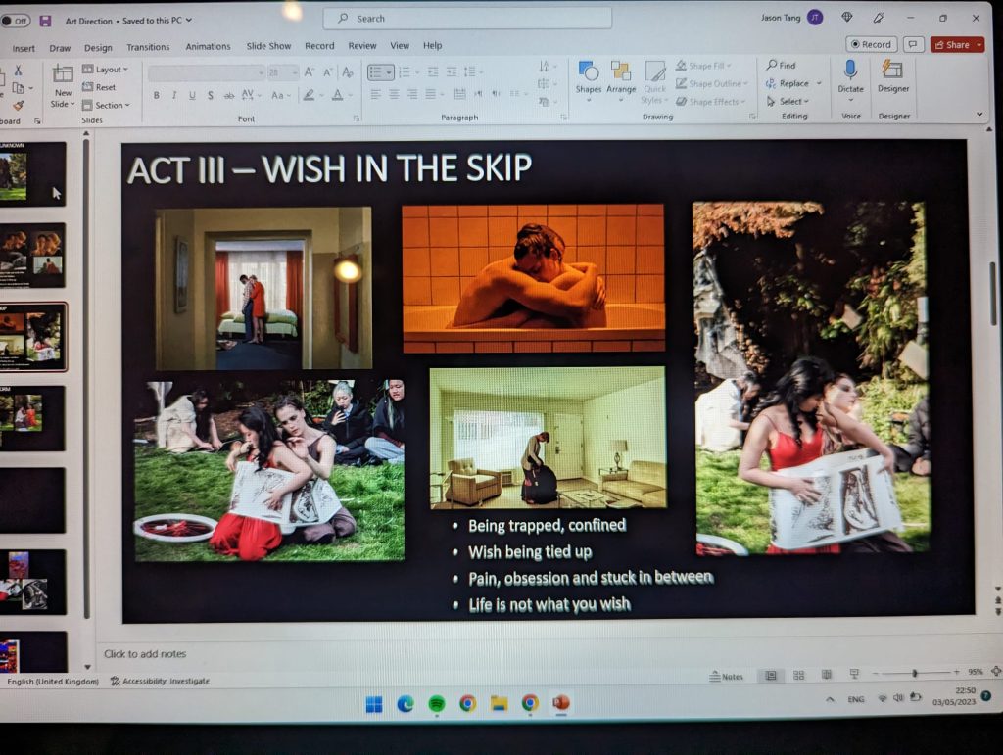Viewport: 1003px width, 755px height.
Task: Click the Center align icon
Action: coord(394,95)
